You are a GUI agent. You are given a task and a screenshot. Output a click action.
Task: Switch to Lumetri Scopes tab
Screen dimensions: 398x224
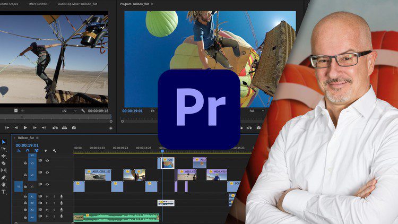[9, 4]
